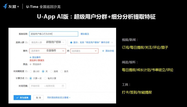This screenshot has width=187, height=107.
Task: Click the 报表名称 text input
Action: 54,34
